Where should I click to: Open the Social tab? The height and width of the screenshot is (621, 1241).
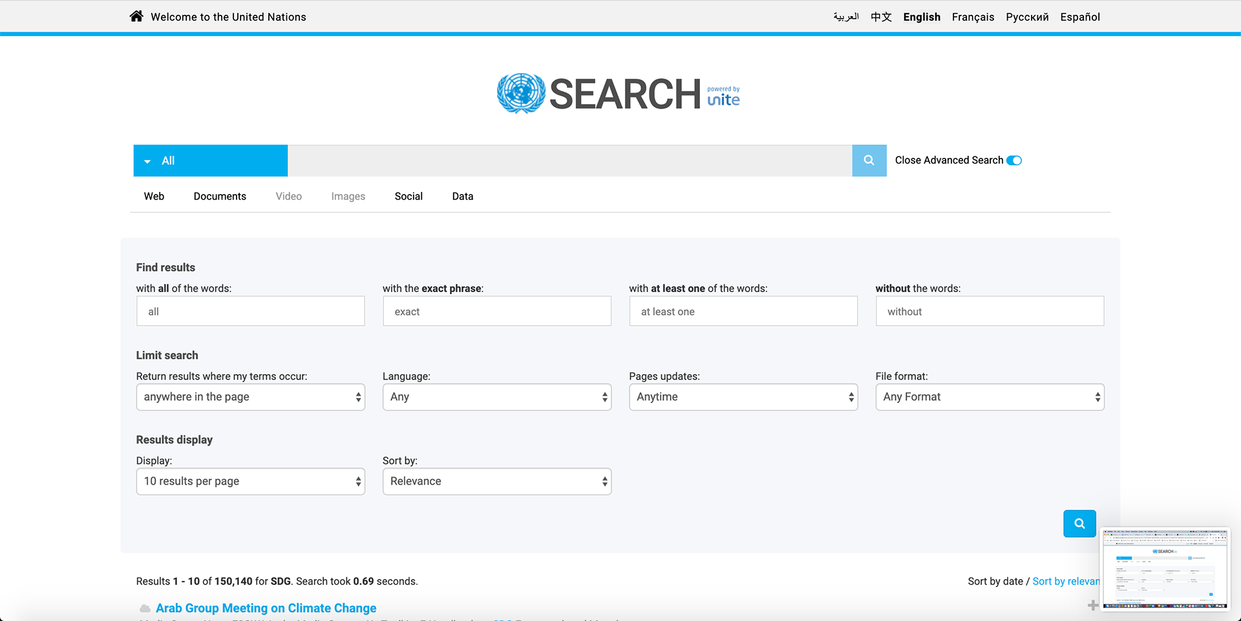408,196
